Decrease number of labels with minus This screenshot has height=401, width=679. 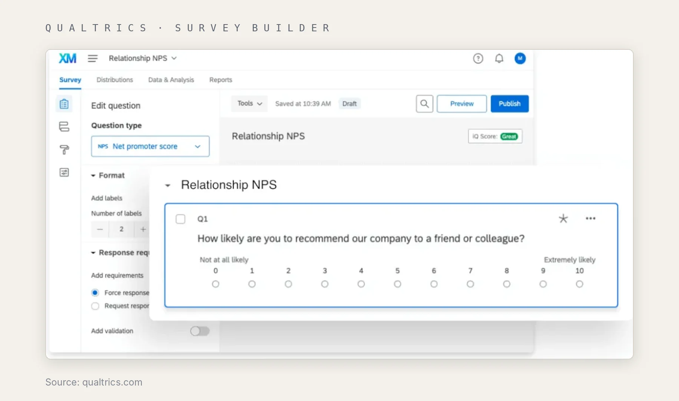[x=100, y=229]
